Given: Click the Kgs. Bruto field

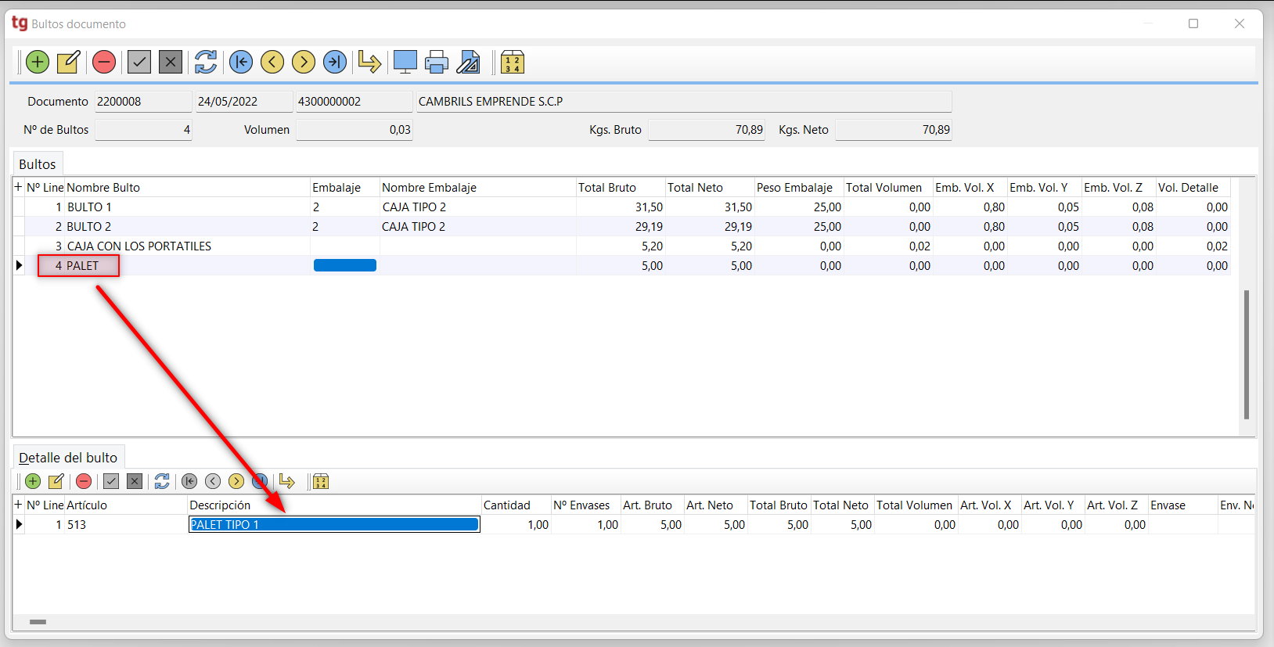Looking at the screenshot, I should tap(706, 130).
